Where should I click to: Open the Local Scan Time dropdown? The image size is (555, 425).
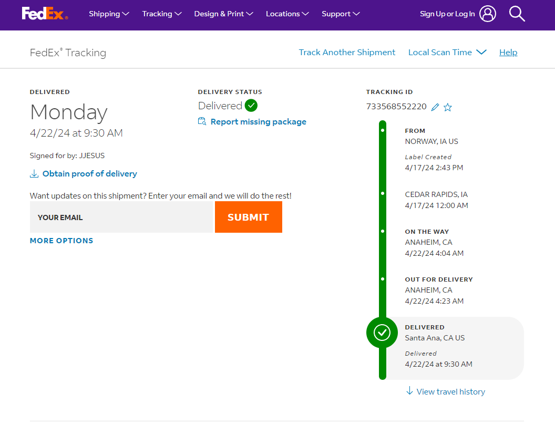click(447, 53)
